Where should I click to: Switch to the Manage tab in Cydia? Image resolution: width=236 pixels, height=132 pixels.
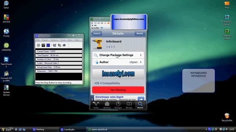tap(129, 105)
